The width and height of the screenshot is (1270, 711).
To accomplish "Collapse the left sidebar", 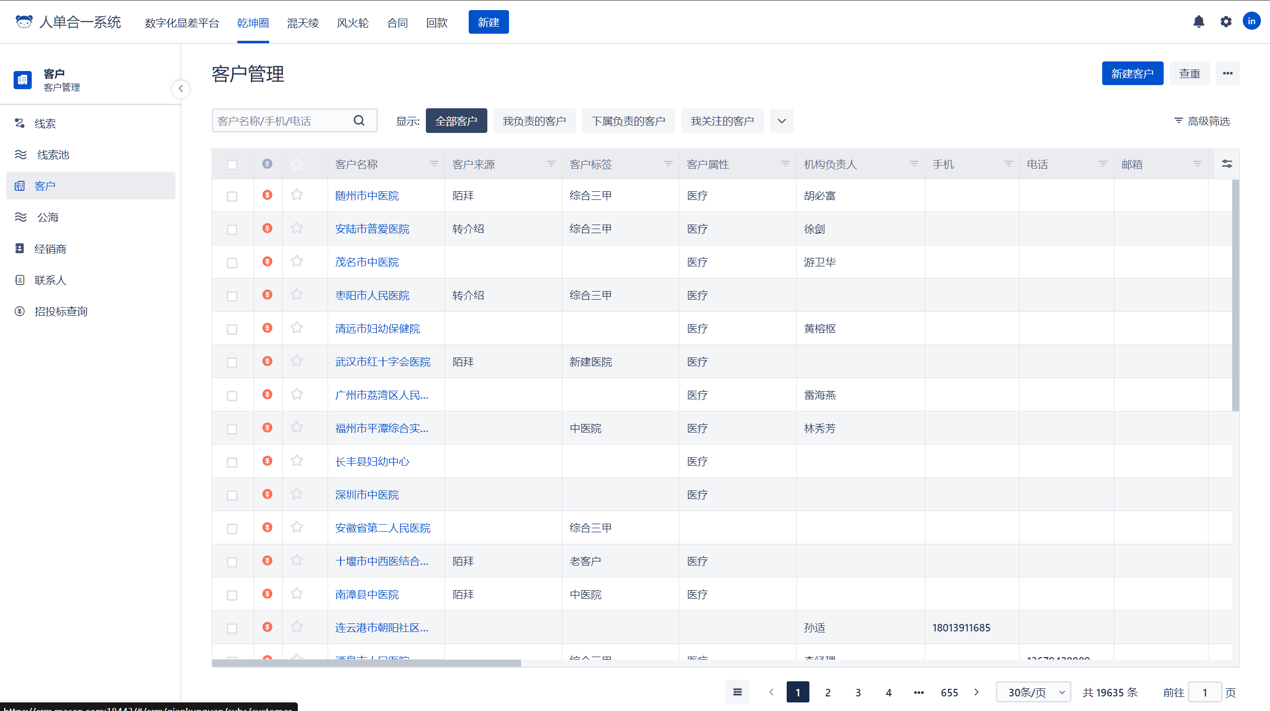I will pos(181,89).
